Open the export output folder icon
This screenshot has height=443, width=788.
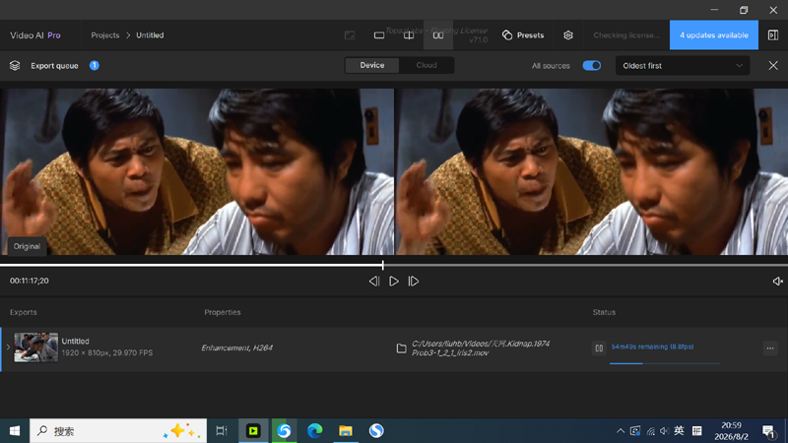coord(401,348)
